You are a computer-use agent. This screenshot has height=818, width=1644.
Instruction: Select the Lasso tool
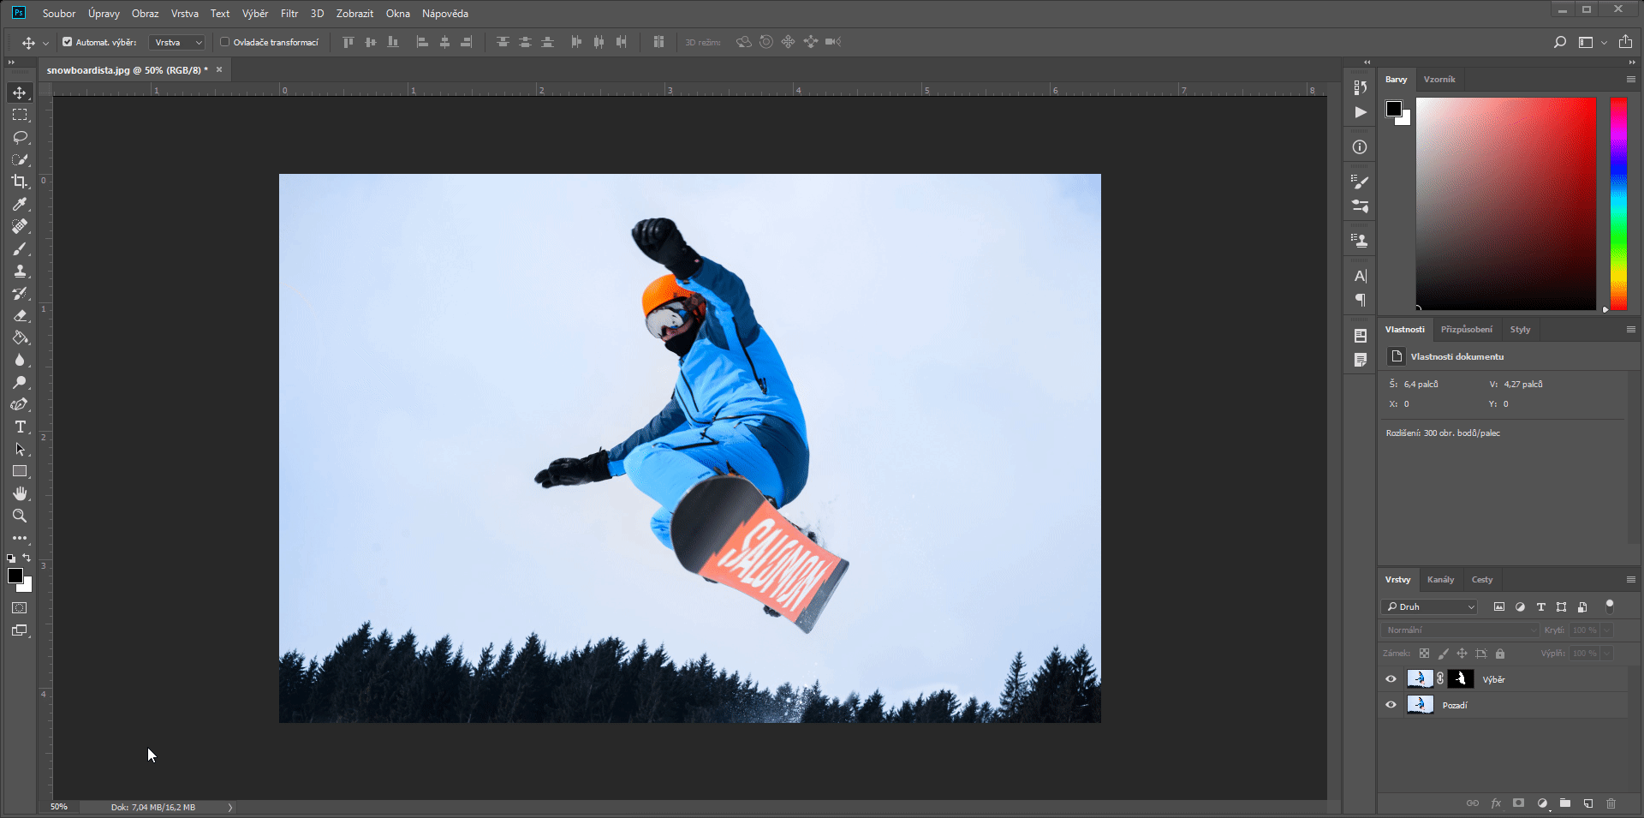pos(19,137)
